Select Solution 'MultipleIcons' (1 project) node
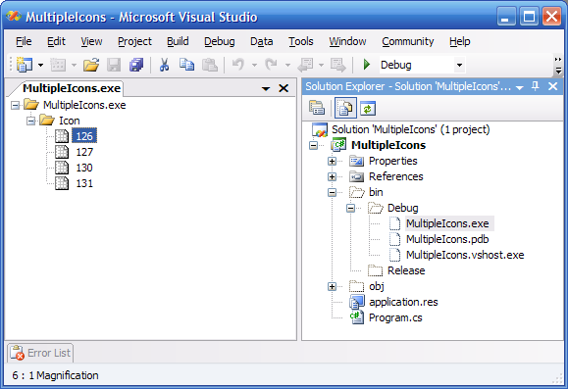Image resolution: width=568 pixels, height=389 pixels. point(410,129)
